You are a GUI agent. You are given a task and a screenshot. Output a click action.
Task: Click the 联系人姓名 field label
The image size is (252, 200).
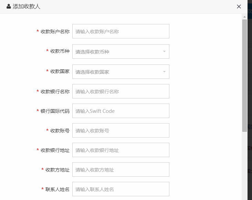tap(57, 189)
